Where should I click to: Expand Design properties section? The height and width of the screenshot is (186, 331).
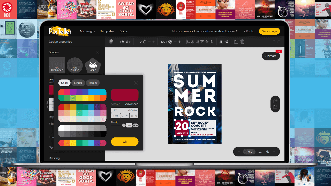point(61,42)
